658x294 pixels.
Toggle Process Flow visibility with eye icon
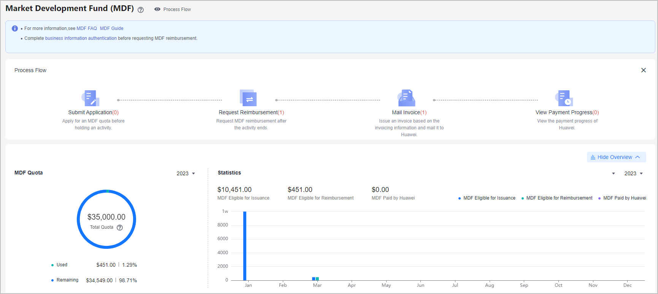[157, 9]
